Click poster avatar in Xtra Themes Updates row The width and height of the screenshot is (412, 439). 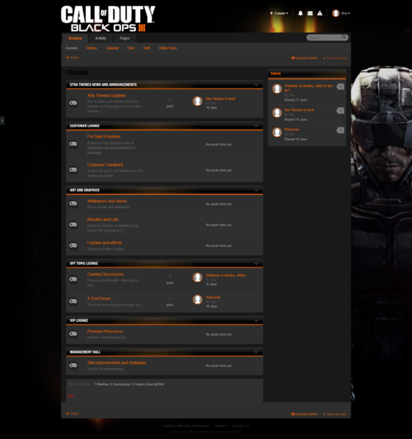[198, 101]
